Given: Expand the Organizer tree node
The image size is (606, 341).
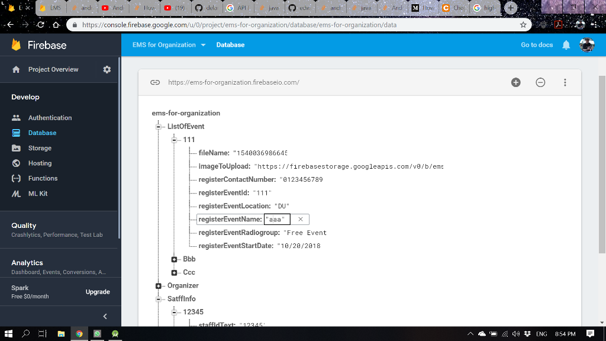Looking at the screenshot, I should point(158,285).
